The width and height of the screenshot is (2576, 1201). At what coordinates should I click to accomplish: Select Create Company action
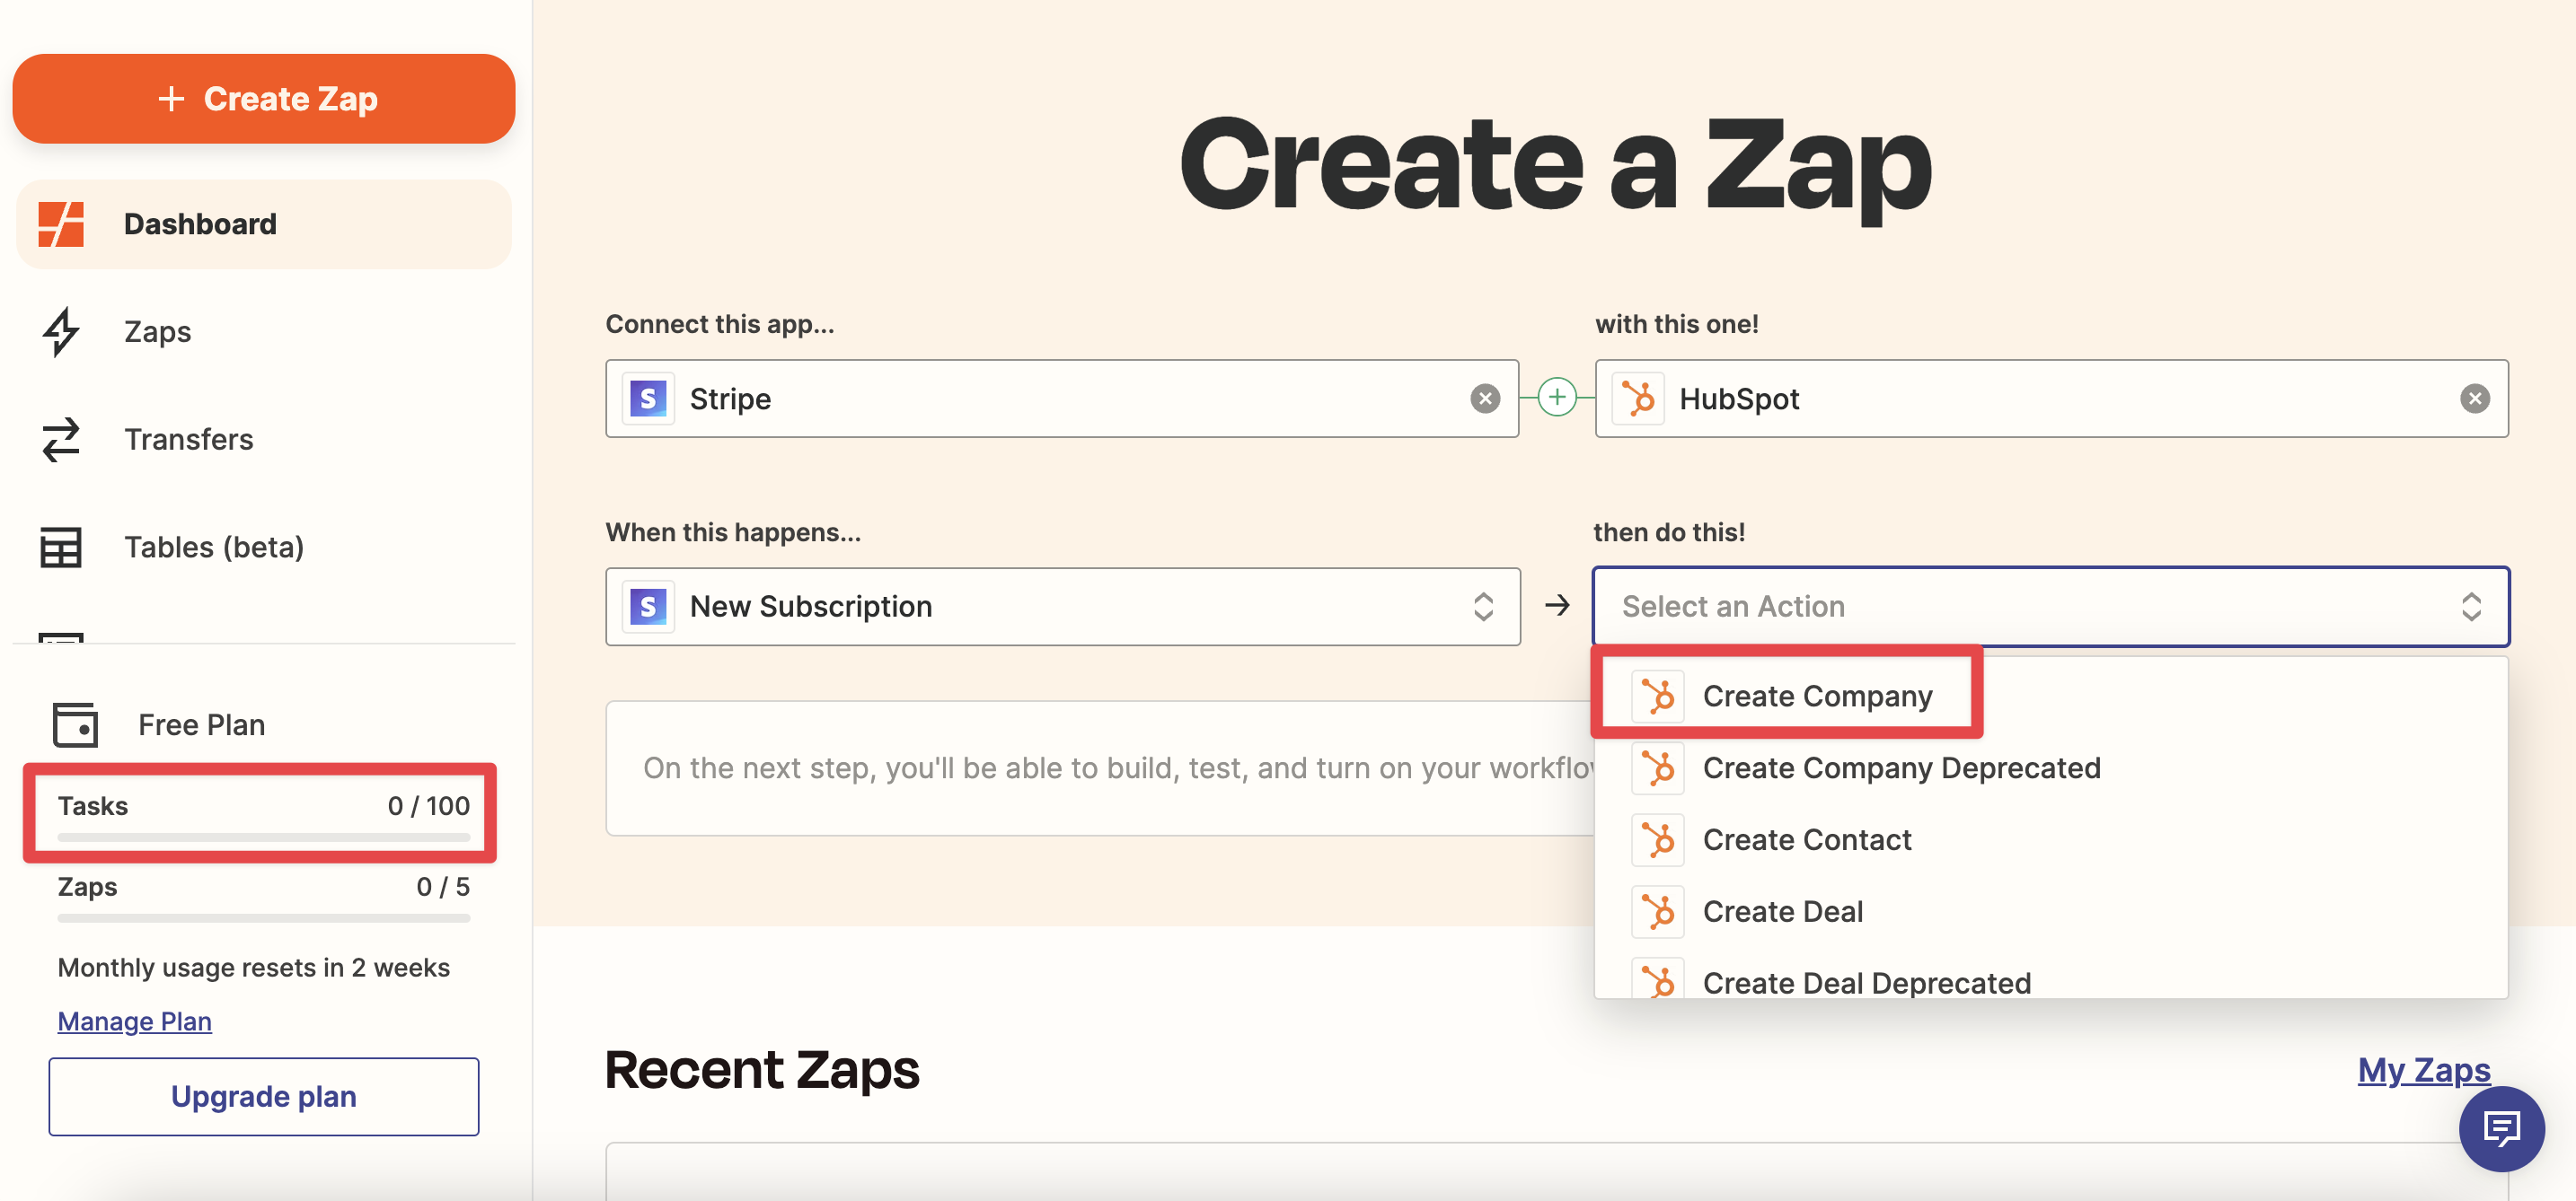click(x=2051, y=697)
